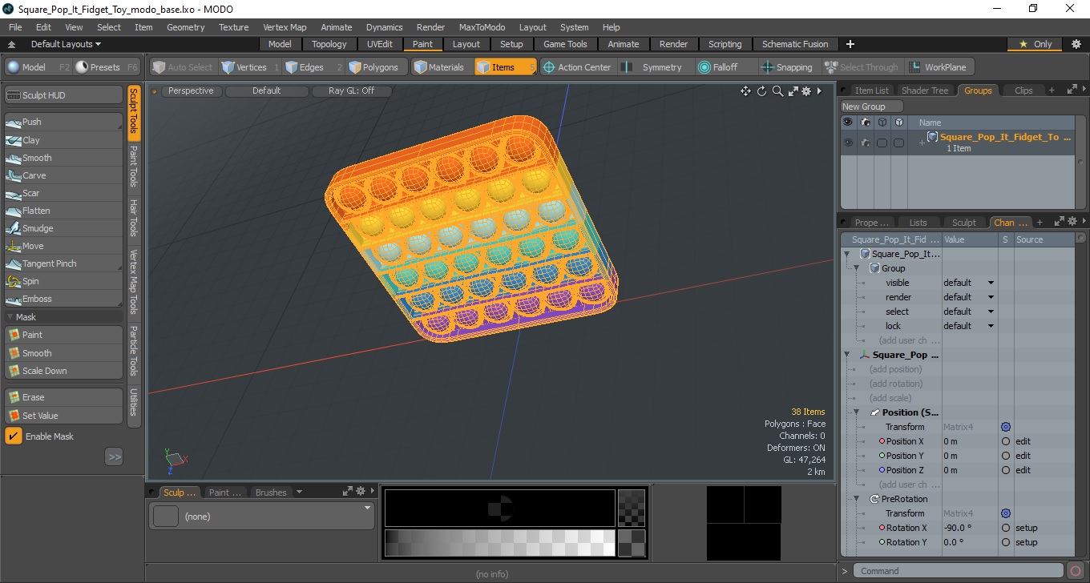
Task: Click the Presets button
Action: [x=107, y=67]
